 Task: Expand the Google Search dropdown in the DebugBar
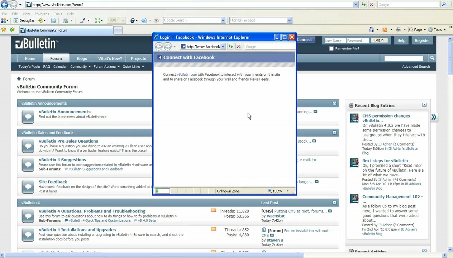223,20
